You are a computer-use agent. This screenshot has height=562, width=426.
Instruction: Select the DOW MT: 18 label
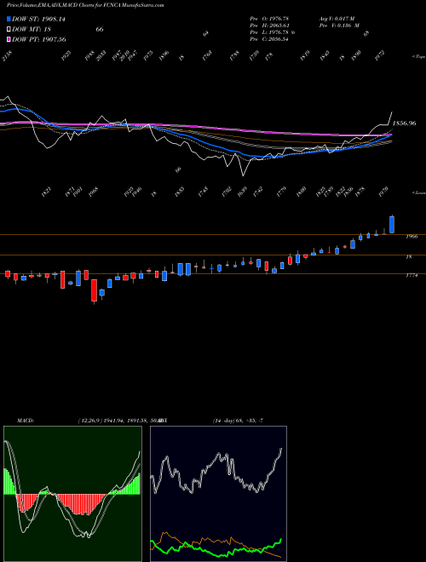[x=33, y=30]
